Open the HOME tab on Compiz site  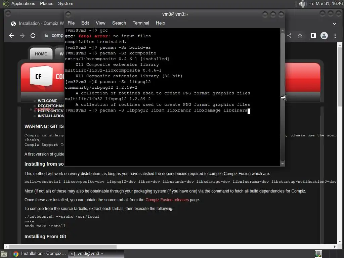[41, 54]
